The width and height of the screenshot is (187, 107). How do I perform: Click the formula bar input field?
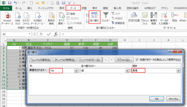(x=124, y=34)
